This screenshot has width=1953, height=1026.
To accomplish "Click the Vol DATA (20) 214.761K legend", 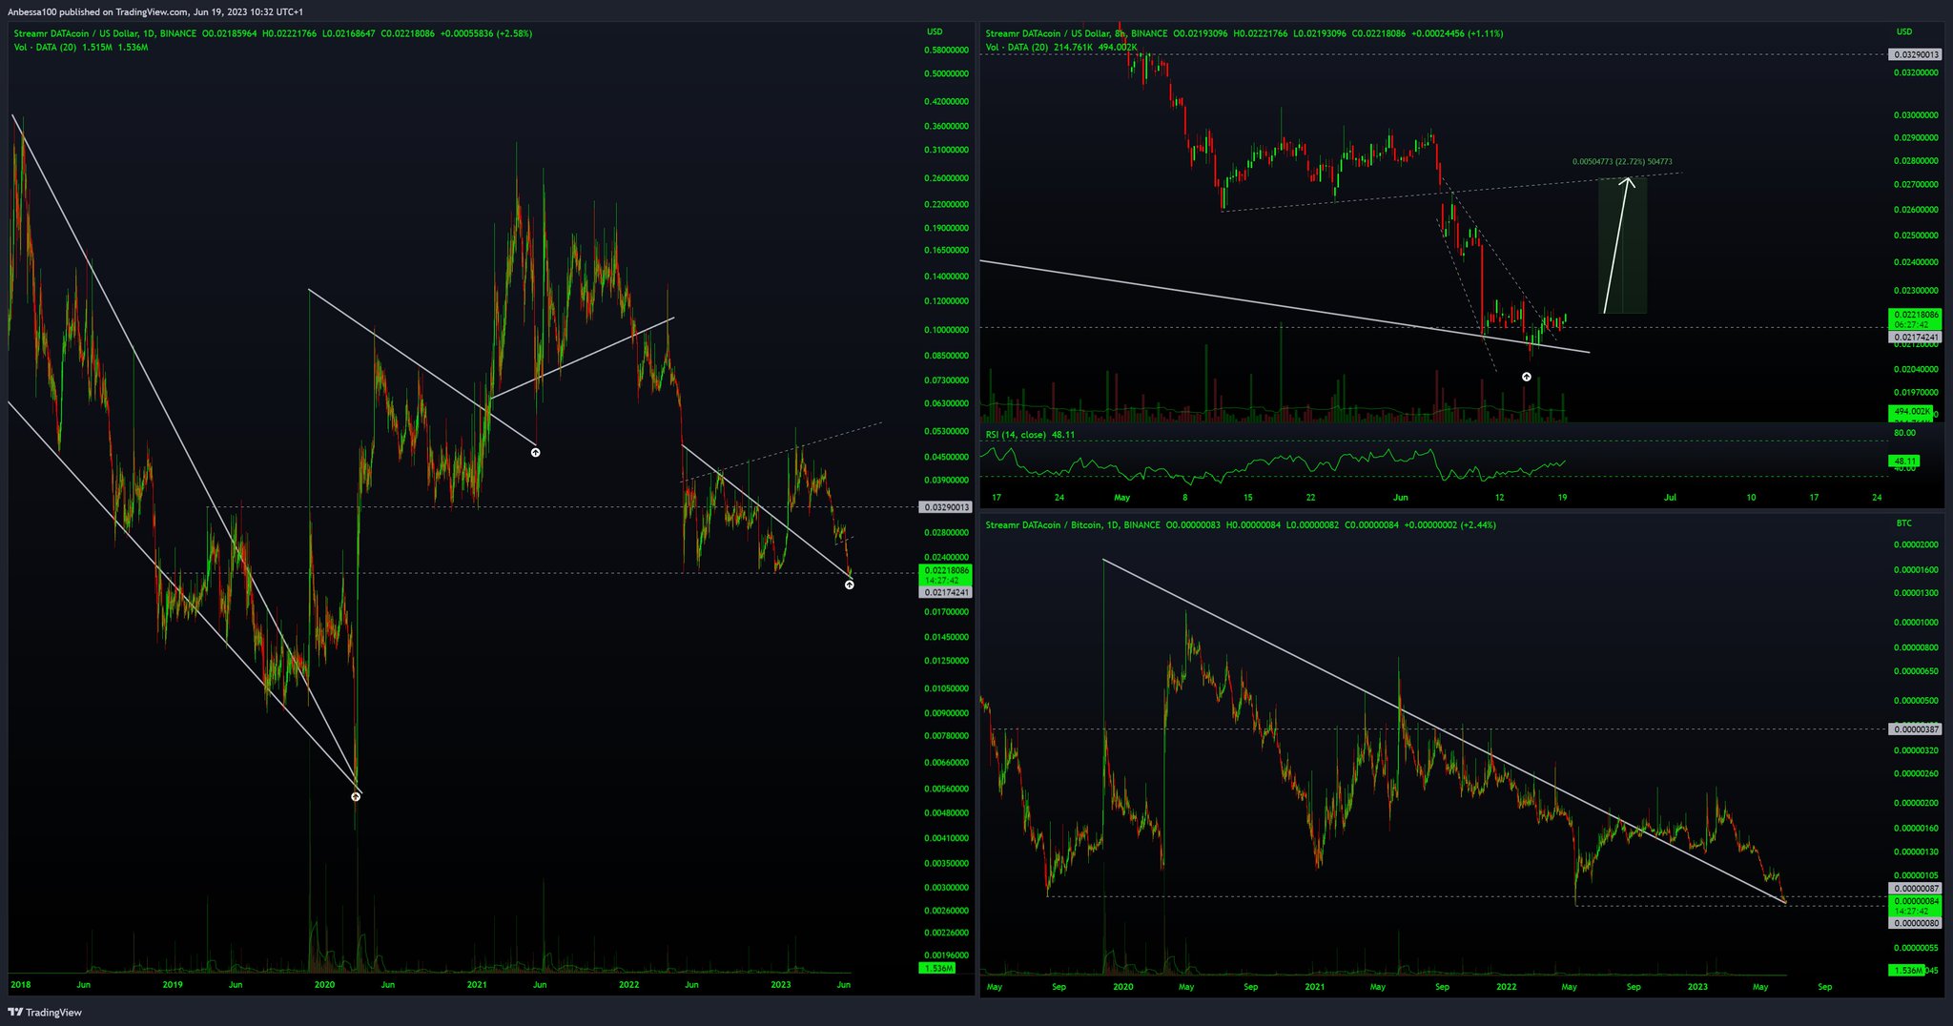I will [x=1060, y=47].
